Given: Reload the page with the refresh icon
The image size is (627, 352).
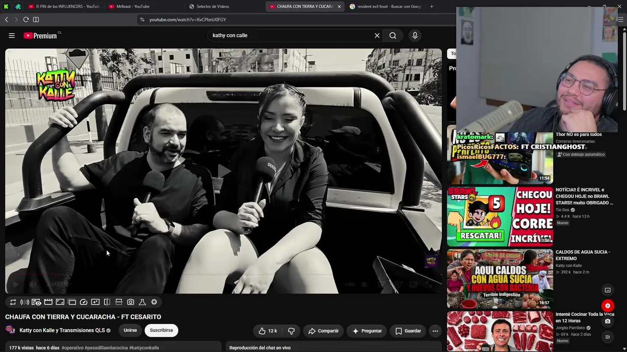Looking at the screenshot, I should pos(26,20).
